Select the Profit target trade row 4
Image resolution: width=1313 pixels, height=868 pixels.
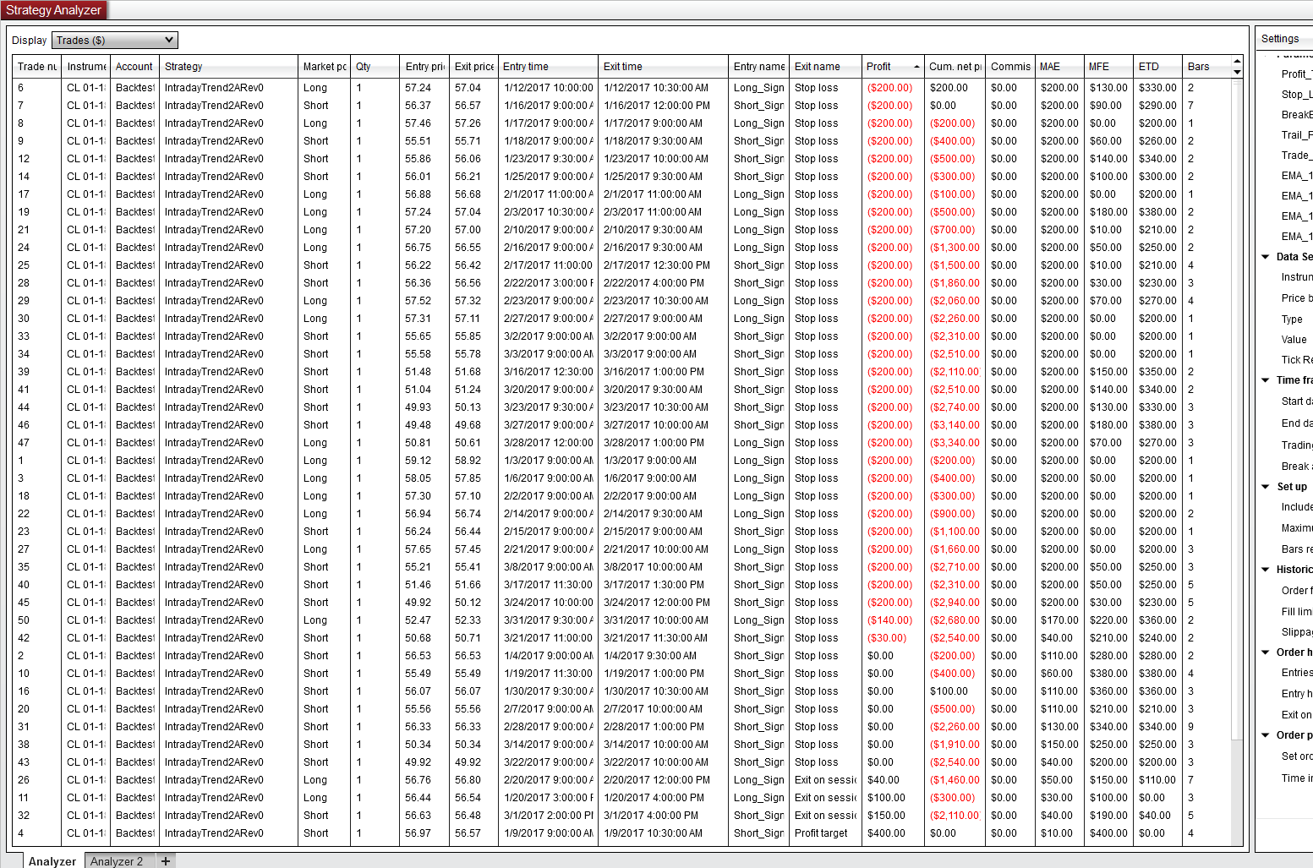click(622, 833)
